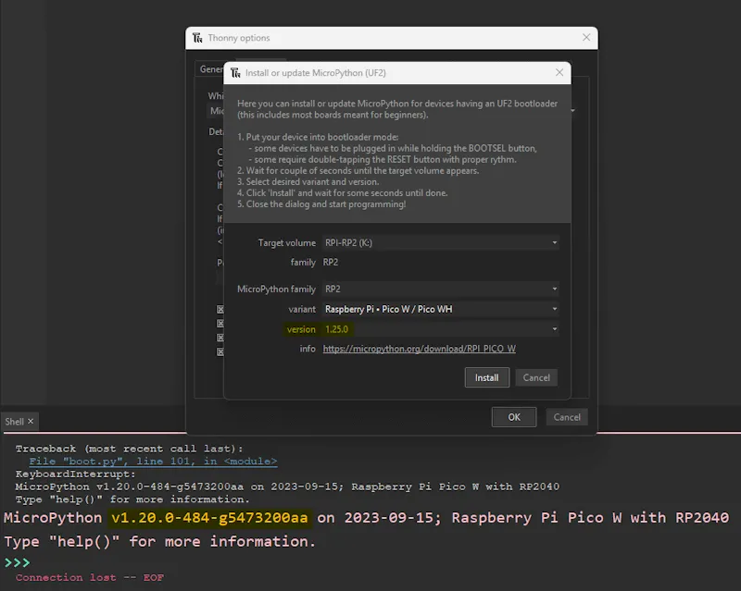Open the MicroPython family dropdown set to RP2

[555, 289]
